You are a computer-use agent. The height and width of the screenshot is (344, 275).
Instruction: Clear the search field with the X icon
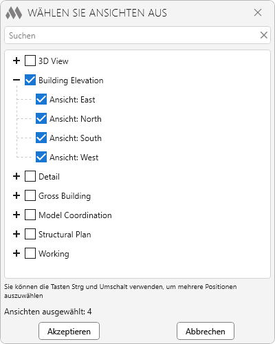click(264, 35)
